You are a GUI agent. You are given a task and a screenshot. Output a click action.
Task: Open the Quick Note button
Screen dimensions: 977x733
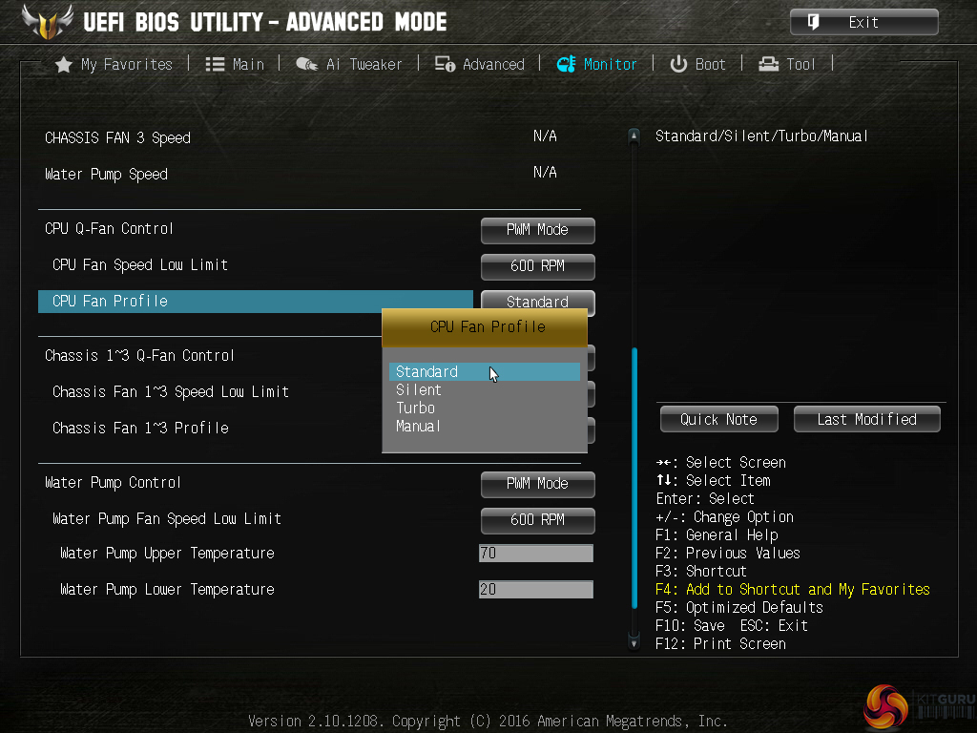tap(719, 420)
